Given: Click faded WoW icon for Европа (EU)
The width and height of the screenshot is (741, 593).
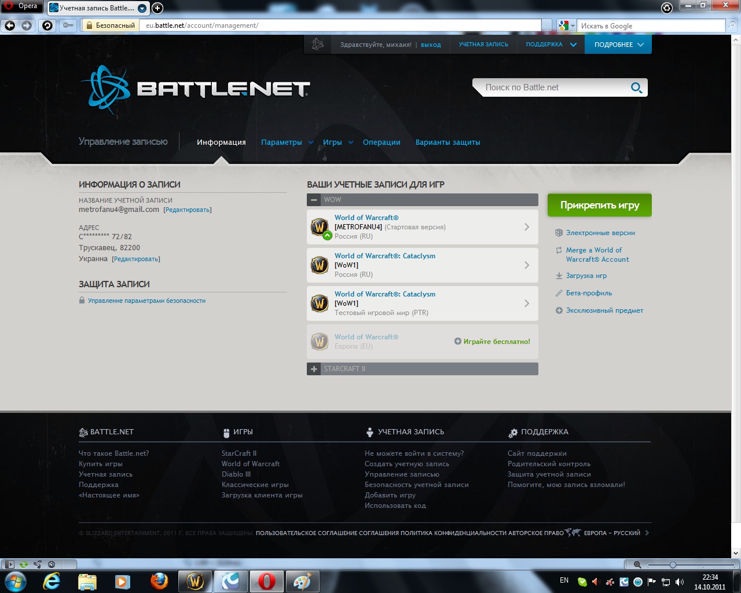Looking at the screenshot, I should tap(320, 342).
